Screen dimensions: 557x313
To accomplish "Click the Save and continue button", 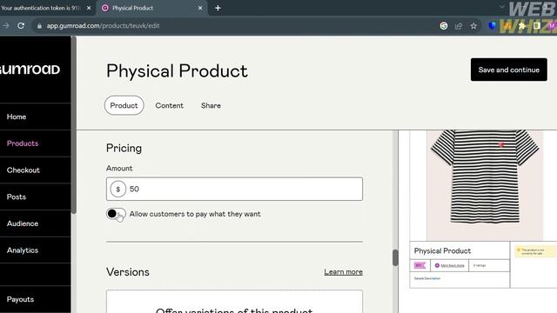I will click(x=508, y=70).
